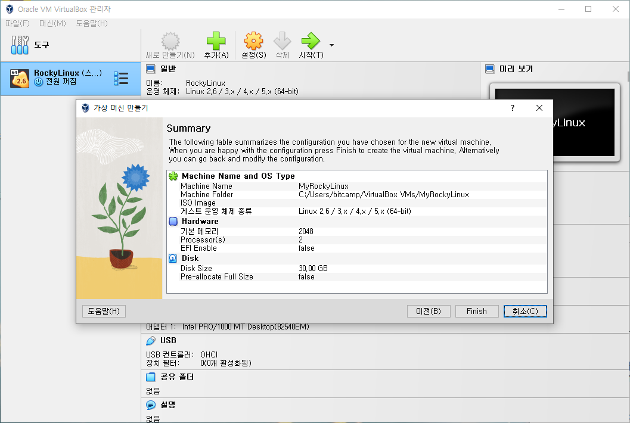Click the Disk header in the summary

tap(190, 259)
